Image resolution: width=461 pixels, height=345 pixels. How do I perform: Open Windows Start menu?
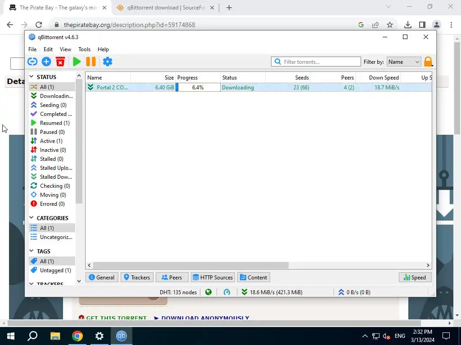pos(11,336)
